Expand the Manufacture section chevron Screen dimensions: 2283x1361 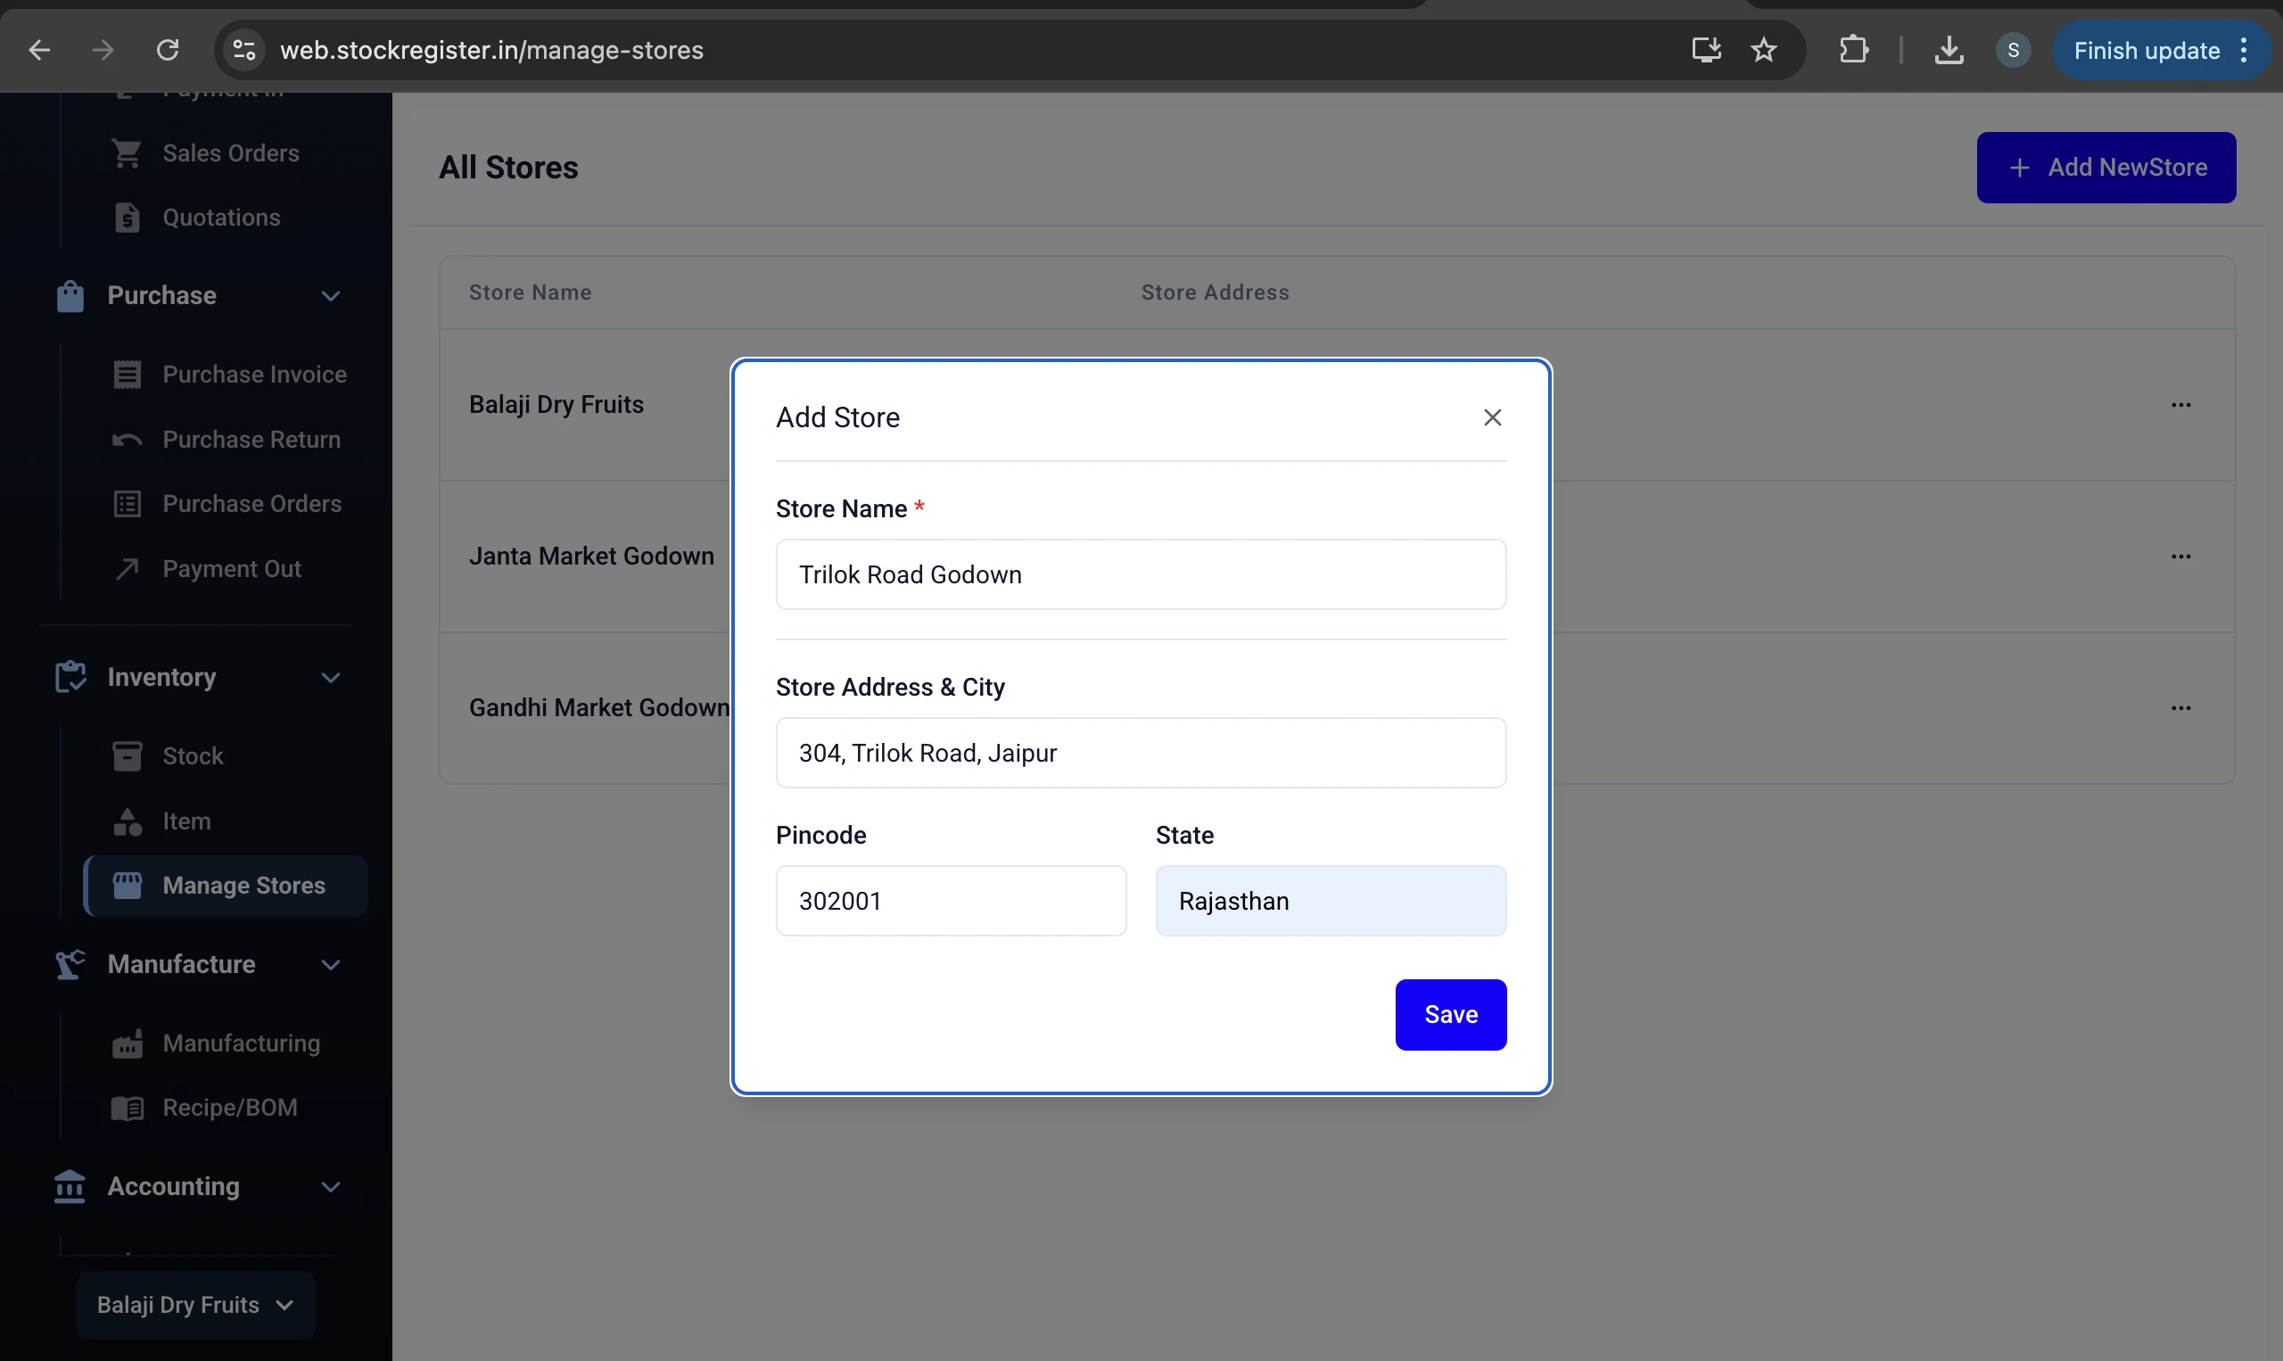[331, 964]
